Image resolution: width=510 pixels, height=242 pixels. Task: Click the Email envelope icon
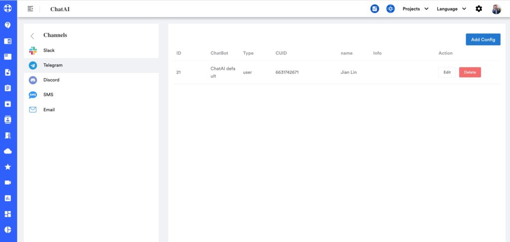(33, 110)
